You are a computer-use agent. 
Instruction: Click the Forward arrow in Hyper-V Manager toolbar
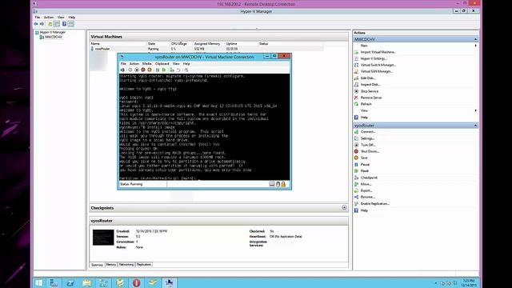(x=42, y=24)
